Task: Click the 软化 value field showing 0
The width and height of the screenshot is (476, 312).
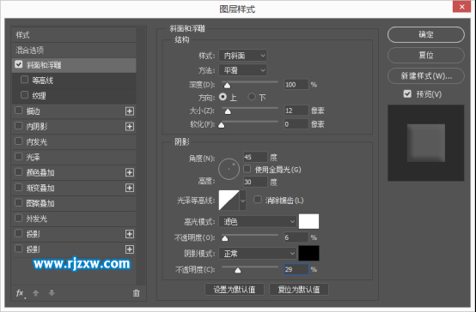Action: tap(296, 124)
